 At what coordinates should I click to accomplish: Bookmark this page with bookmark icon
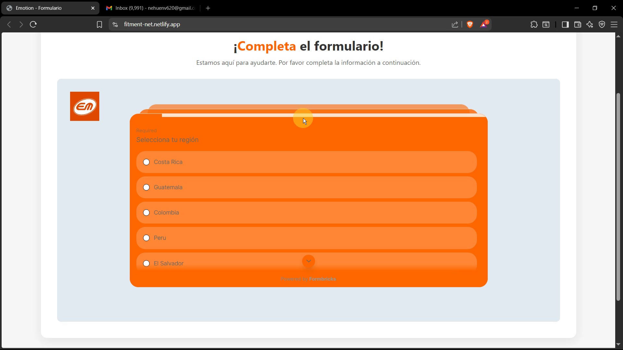tap(99, 25)
